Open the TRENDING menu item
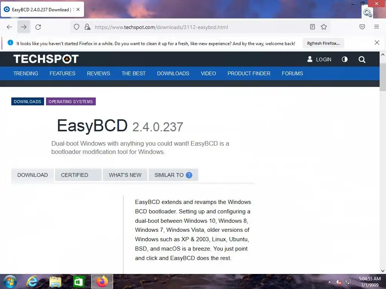Screen dimensions: 386x289 click(x=26, y=73)
